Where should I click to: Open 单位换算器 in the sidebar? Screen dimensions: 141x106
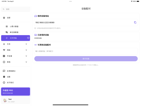point(16,32)
